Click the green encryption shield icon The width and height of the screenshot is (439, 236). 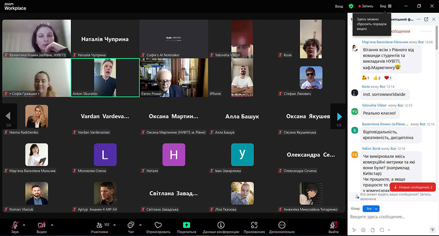pos(351,6)
